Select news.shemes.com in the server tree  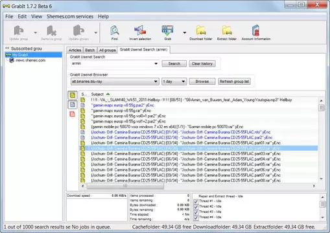tap(30, 60)
